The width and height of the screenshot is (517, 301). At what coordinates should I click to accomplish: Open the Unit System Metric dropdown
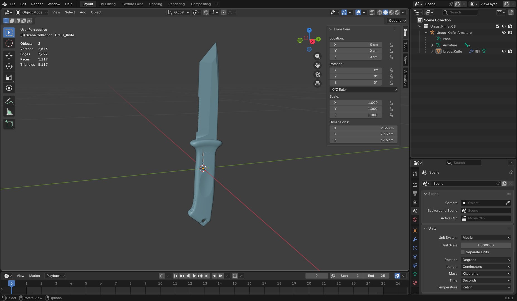tap(486, 238)
